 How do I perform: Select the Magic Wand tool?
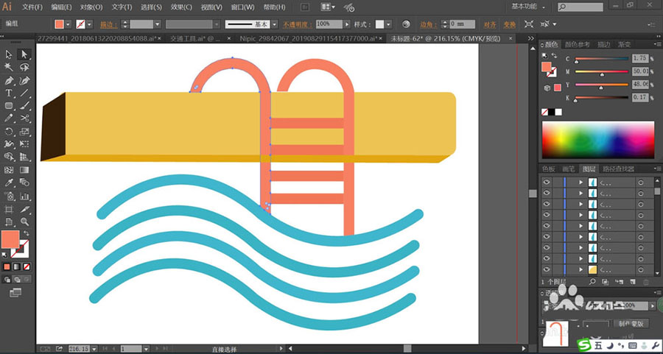click(x=9, y=67)
